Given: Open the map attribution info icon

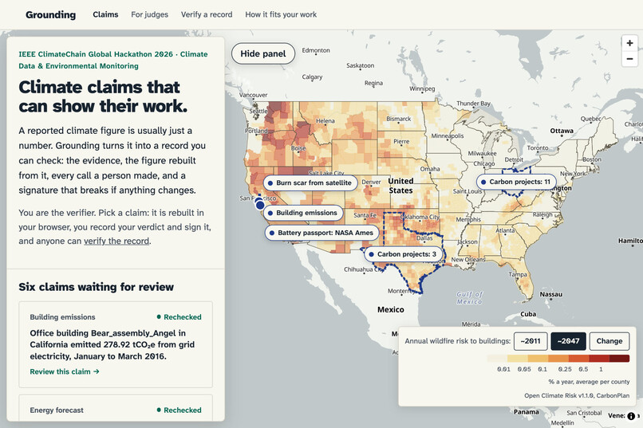Looking at the screenshot, I should (x=631, y=416).
